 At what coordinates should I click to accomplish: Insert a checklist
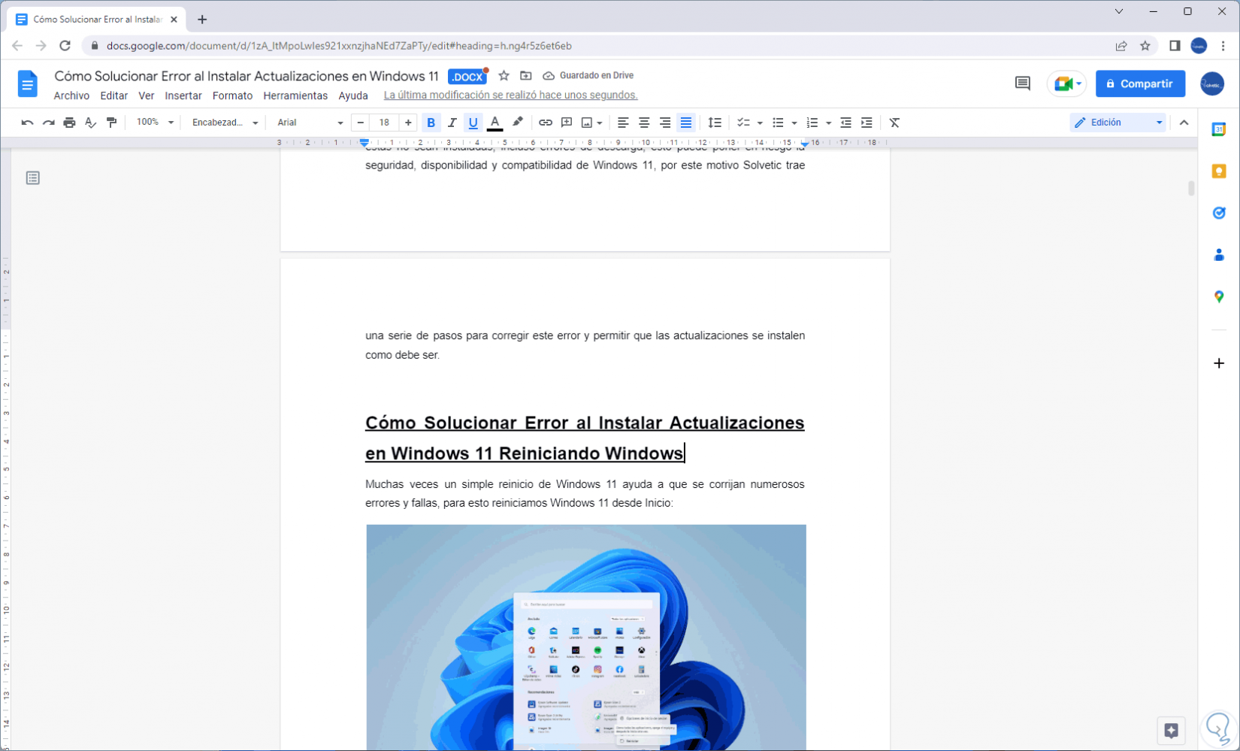[742, 123]
